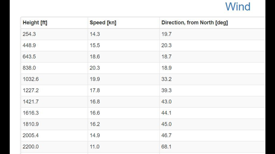Screen dimensions: 275x154
Task: Select the height cell 1810.9
Action: tap(31, 124)
